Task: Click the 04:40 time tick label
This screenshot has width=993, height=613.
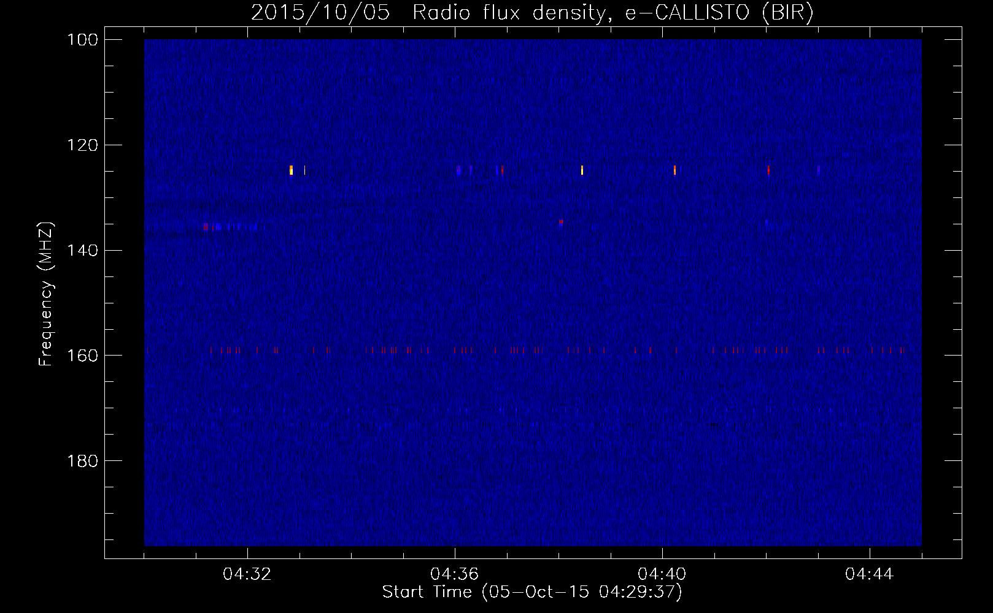Action: [x=662, y=574]
